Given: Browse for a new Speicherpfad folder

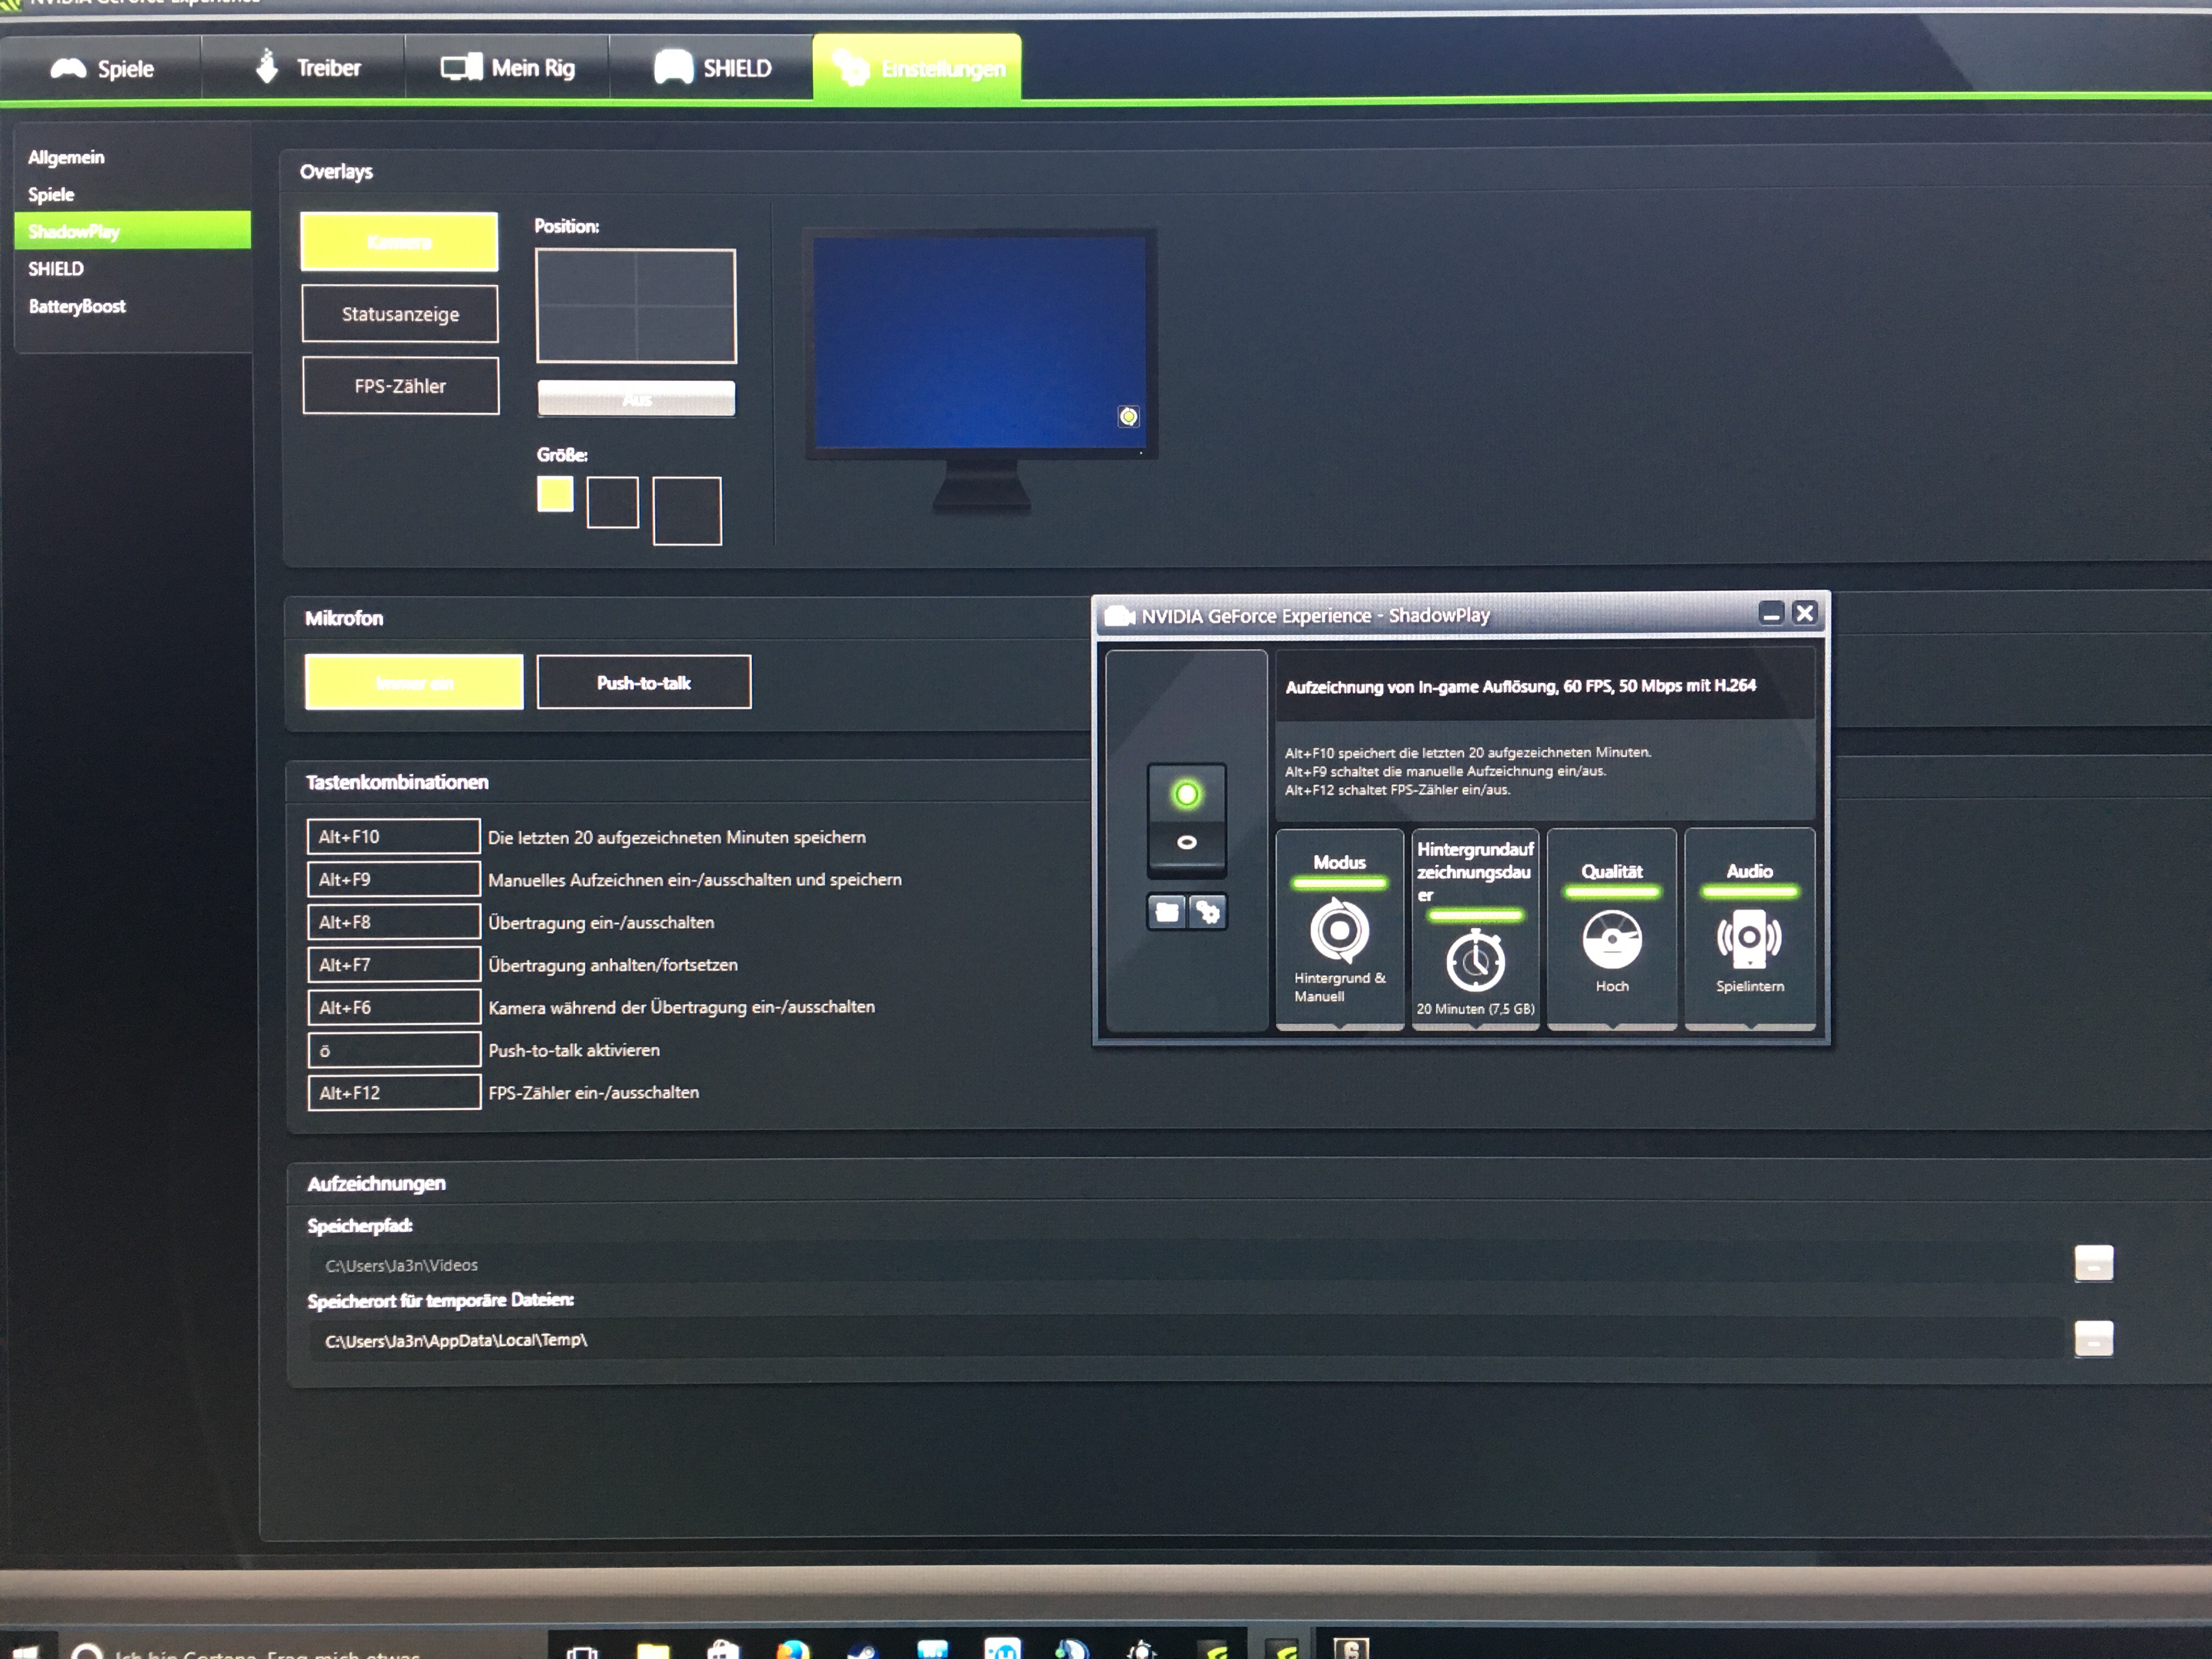Looking at the screenshot, I should pos(2093,1263).
